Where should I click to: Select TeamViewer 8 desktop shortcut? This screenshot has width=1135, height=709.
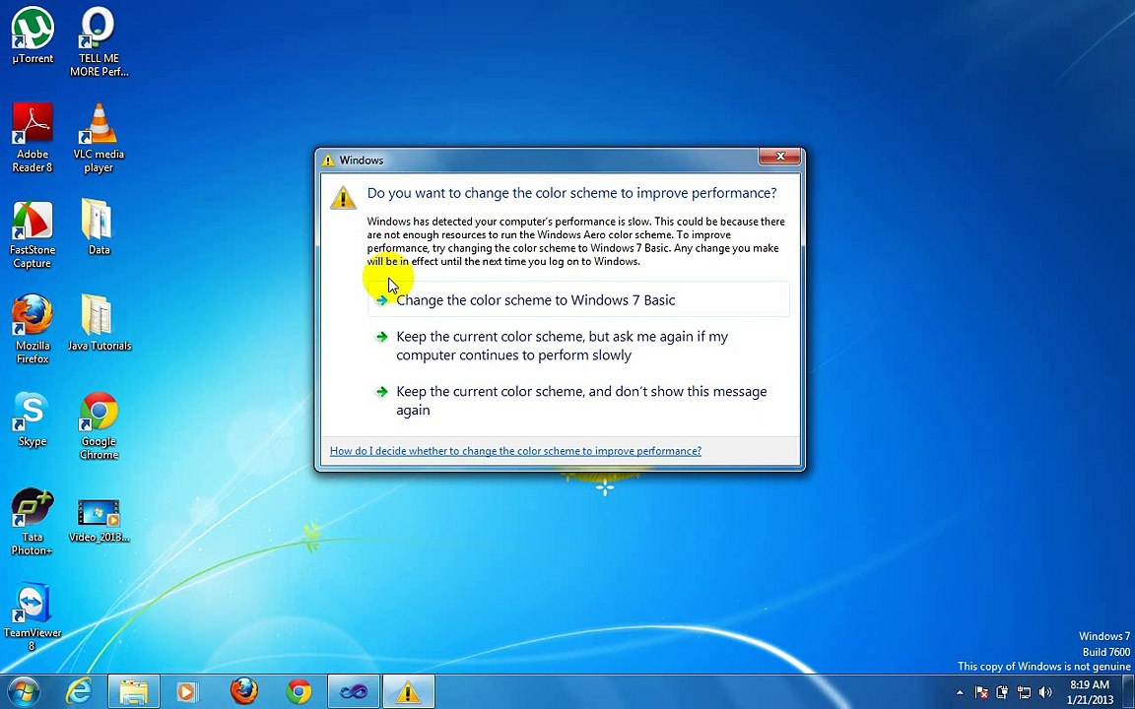[32, 615]
